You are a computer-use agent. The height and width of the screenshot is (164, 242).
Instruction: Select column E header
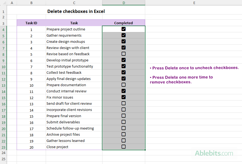click(x=194, y=2)
